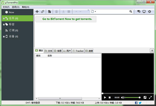Open the 选项(O) menu
The image size is (156, 106).
(x=16, y=7)
